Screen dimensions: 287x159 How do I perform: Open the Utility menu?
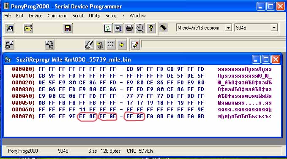(x=94, y=16)
